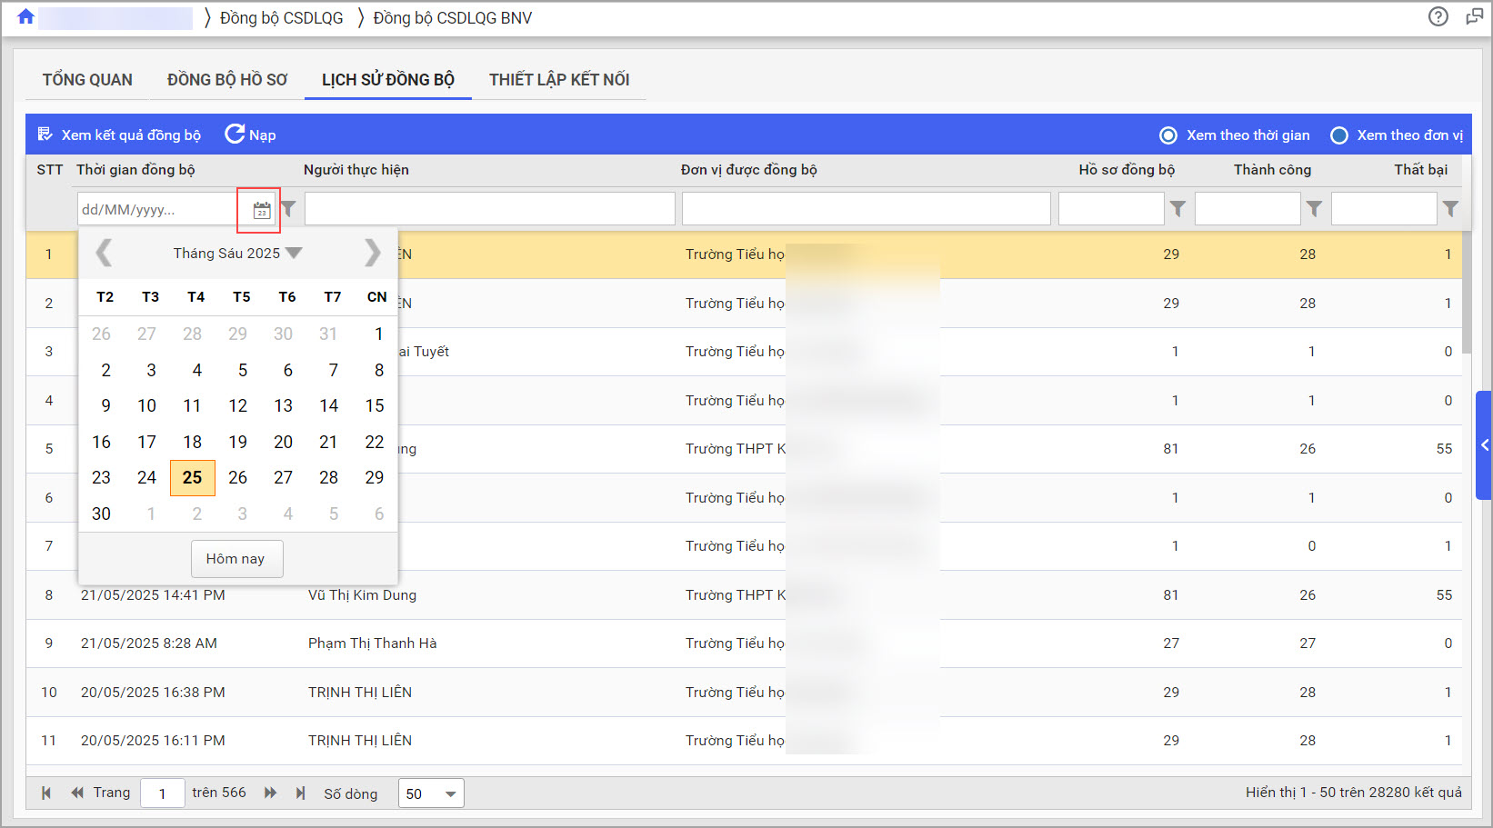The image size is (1493, 828).
Task: Open the help question mark icon
Action: click(x=1438, y=16)
